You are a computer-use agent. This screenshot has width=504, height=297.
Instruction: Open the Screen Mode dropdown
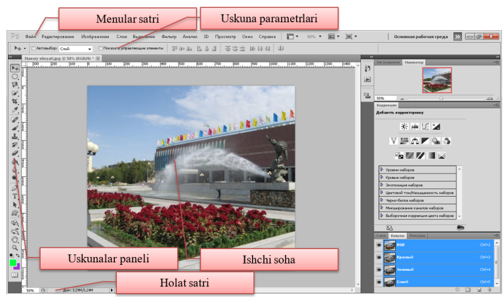pyautogui.click(x=351, y=37)
